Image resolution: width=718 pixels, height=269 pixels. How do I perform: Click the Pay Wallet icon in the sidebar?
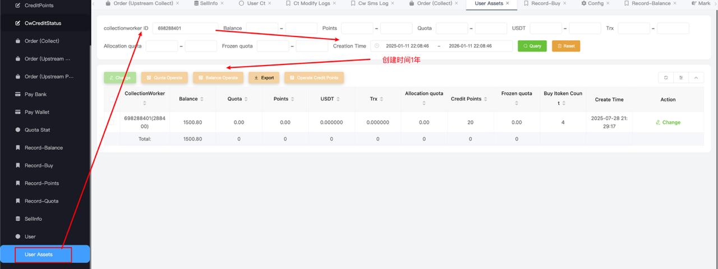(x=18, y=112)
